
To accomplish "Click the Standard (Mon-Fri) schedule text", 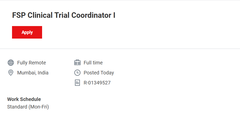I will tap(28, 107).
